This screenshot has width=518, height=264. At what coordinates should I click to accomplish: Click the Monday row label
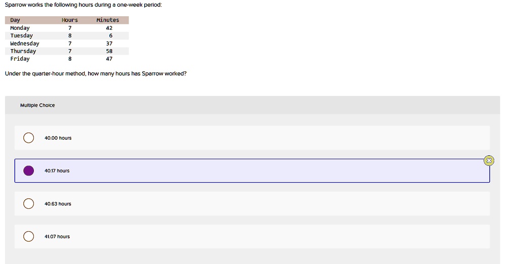(20, 28)
